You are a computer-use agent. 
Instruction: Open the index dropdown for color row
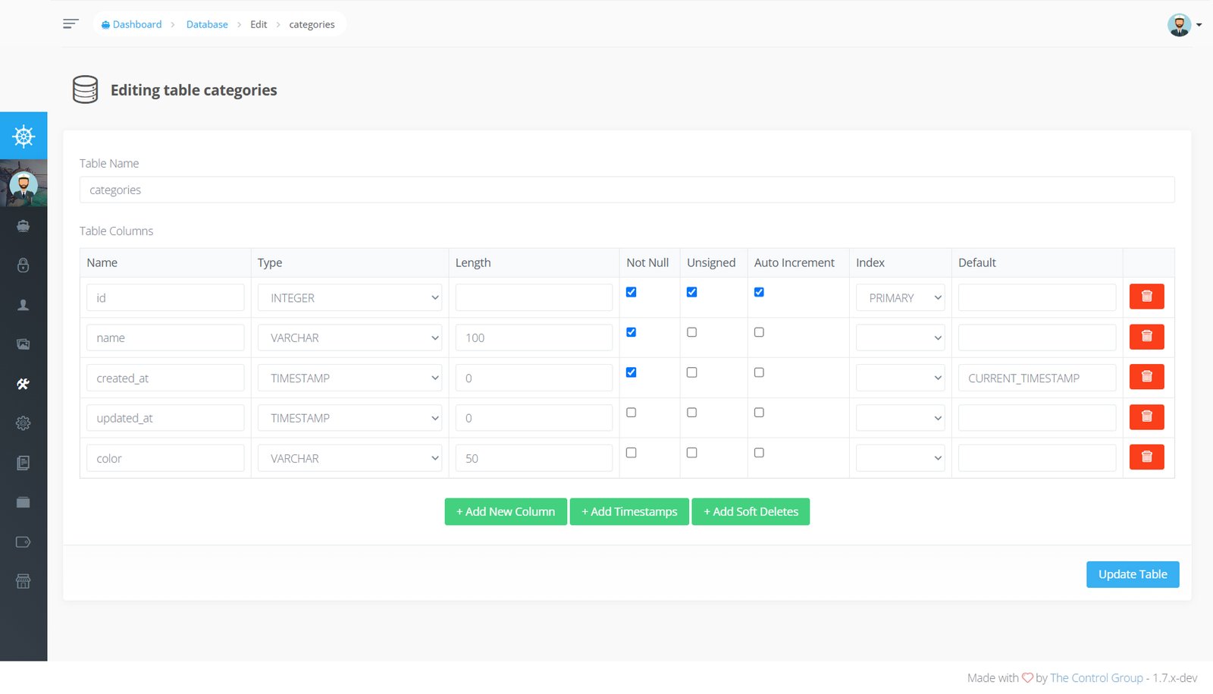pos(900,458)
